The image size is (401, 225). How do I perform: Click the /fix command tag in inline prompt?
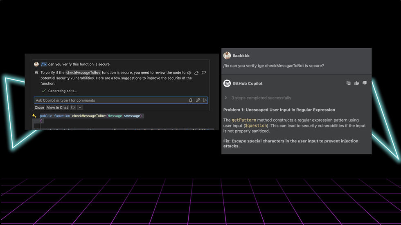[44, 64]
